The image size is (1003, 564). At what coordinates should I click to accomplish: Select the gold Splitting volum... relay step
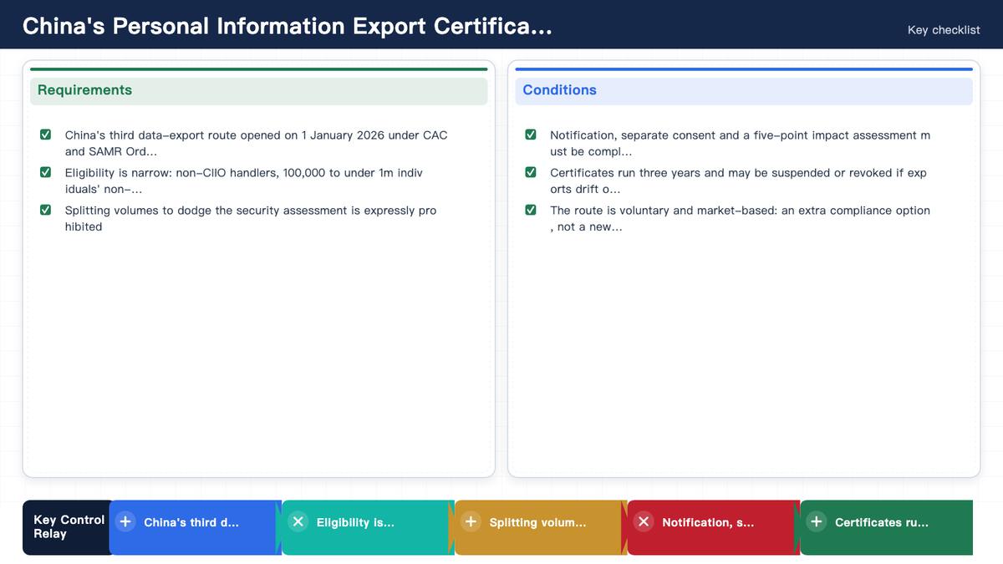click(541, 527)
